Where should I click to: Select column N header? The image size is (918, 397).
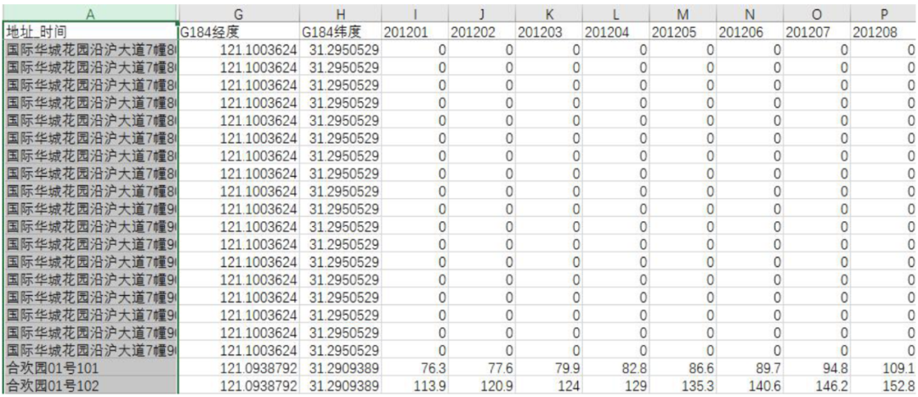(750, 14)
